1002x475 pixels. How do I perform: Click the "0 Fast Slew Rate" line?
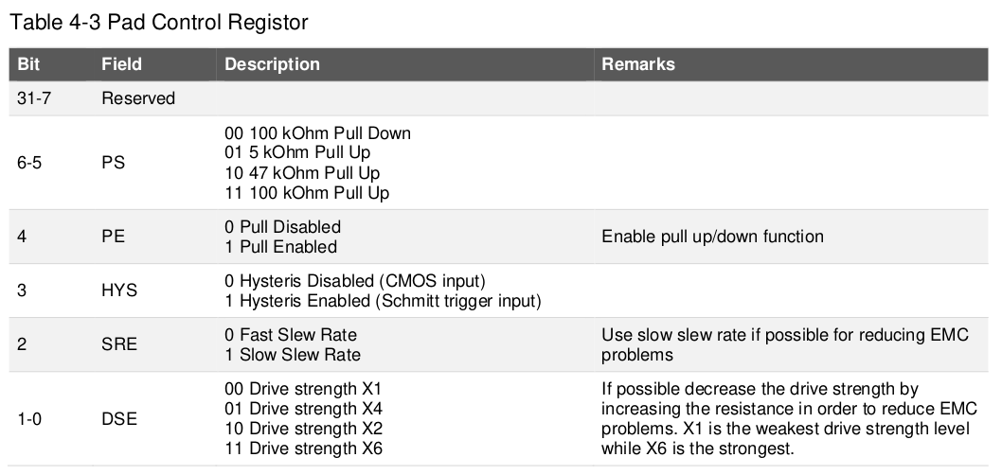(x=290, y=335)
